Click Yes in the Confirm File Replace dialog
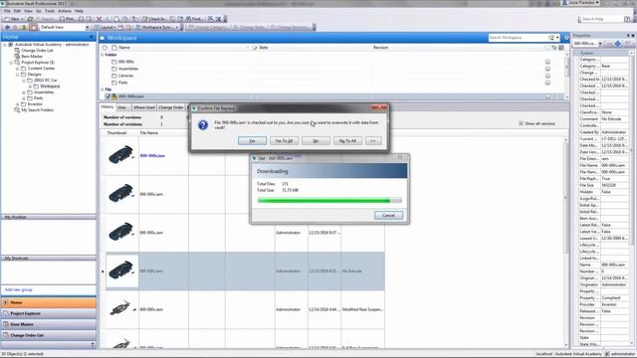 coord(252,141)
